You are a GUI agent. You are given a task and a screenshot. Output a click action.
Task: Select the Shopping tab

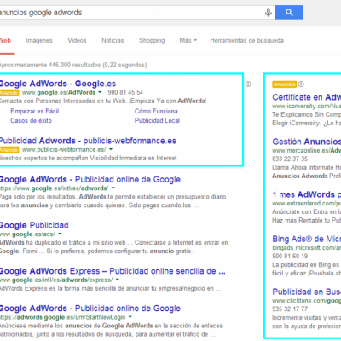(x=152, y=40)
